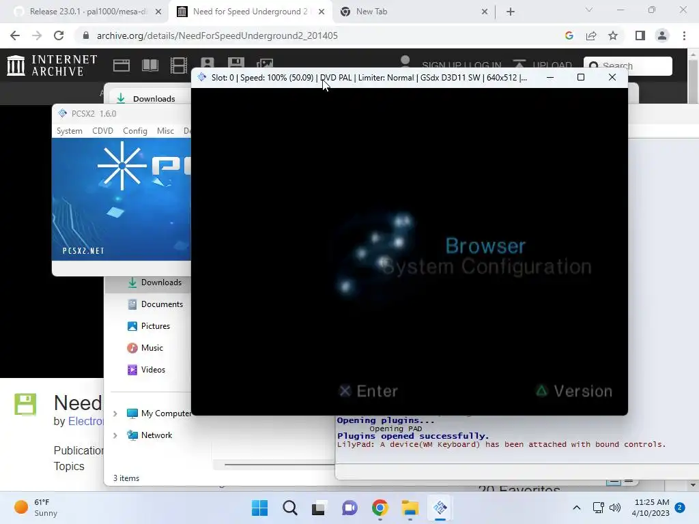Open the Chrome profile avatar
699x524 pixels.
click(x=662, y=35)
